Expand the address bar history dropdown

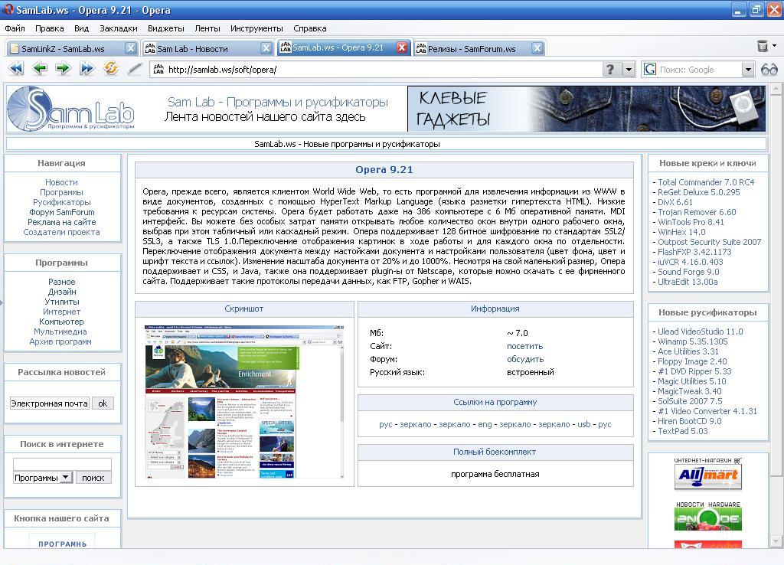629,70
